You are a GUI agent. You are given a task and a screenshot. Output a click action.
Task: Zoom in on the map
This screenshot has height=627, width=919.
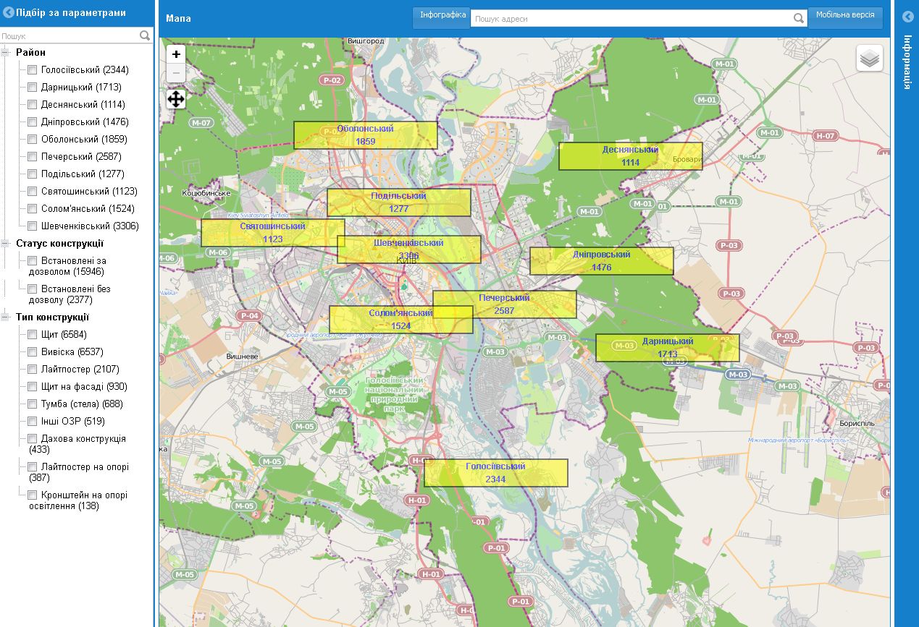[176, 54]
